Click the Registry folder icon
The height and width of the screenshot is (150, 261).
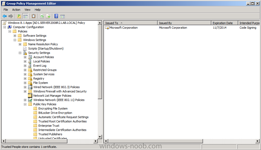tap(30, 78)
